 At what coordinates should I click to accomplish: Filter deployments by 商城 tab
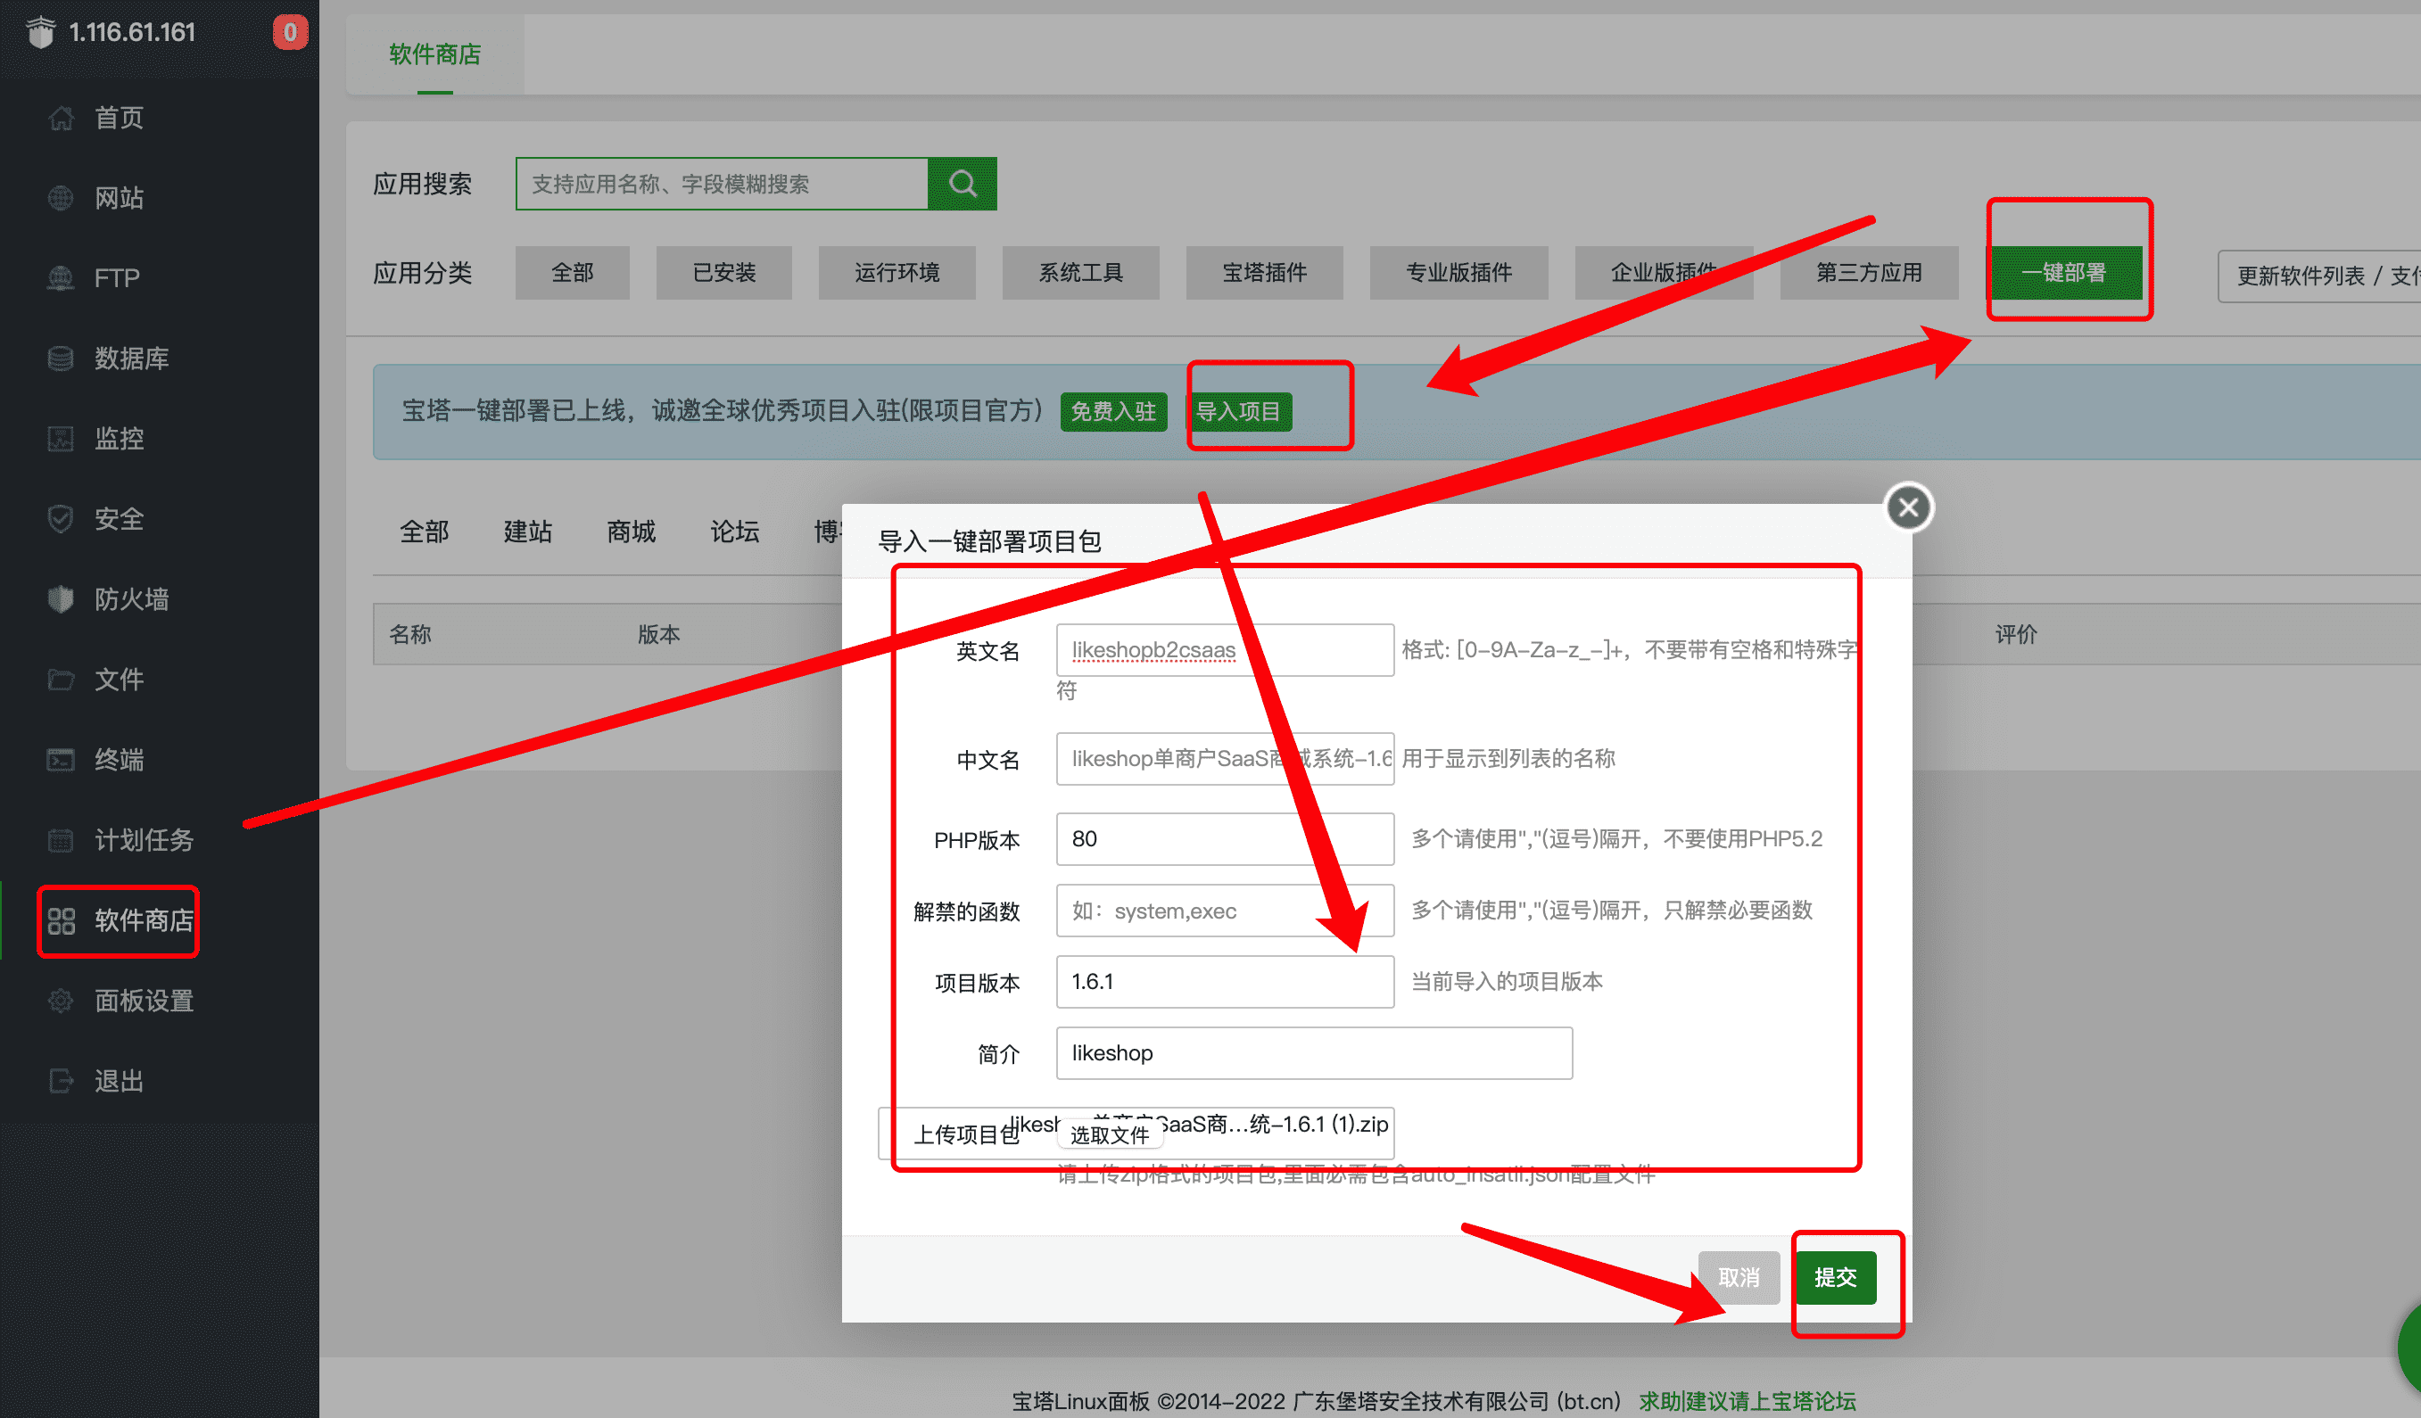coord(632,532)
